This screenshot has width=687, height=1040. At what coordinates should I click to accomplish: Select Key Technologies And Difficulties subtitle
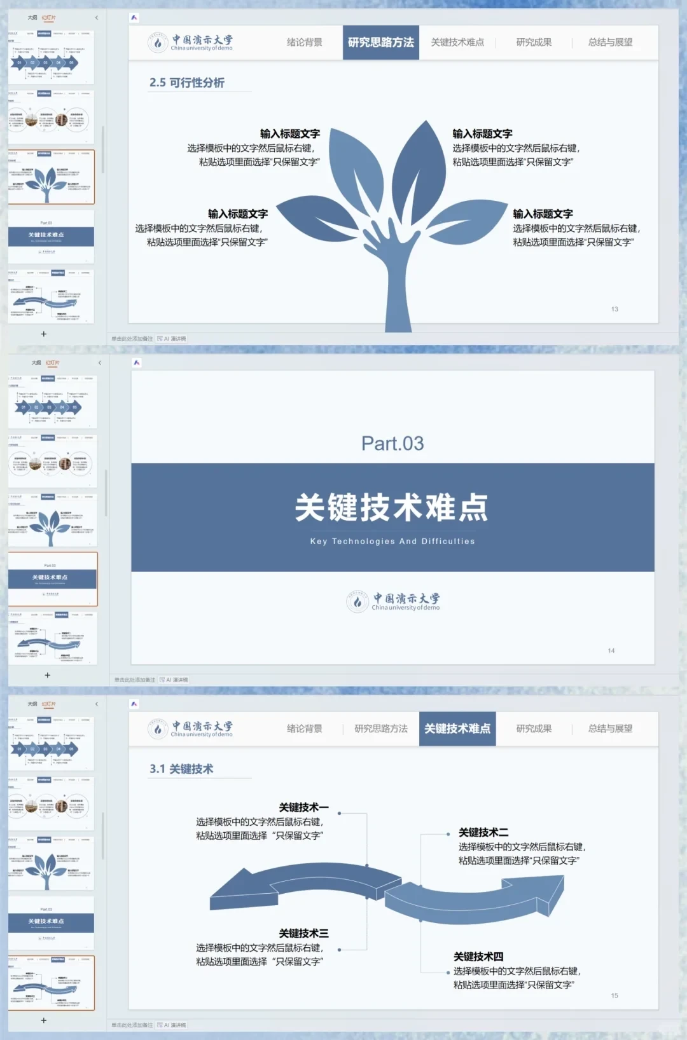coord(392,542)
